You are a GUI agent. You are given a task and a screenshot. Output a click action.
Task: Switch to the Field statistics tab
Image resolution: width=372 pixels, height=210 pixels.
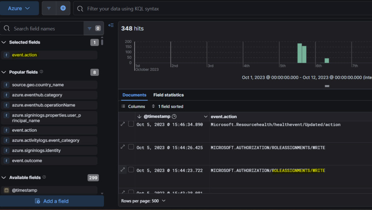(168, 95)
